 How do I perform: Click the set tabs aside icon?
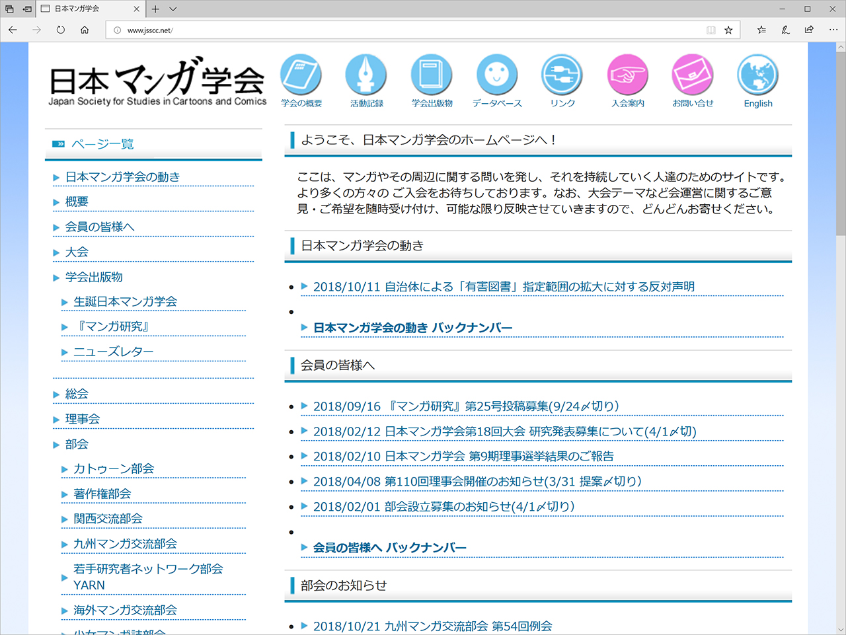point(27,9)
